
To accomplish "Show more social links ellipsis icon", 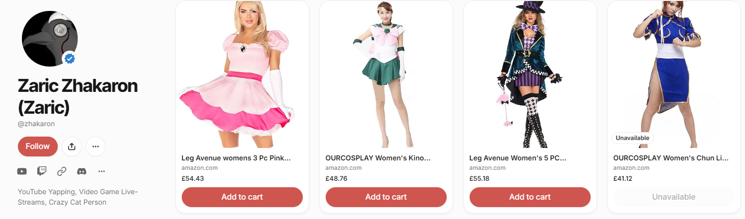I will [102, 171].
